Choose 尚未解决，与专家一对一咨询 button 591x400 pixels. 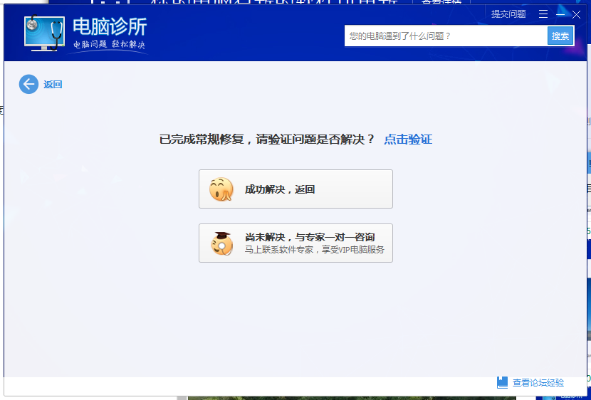click(x=296, y=243)
